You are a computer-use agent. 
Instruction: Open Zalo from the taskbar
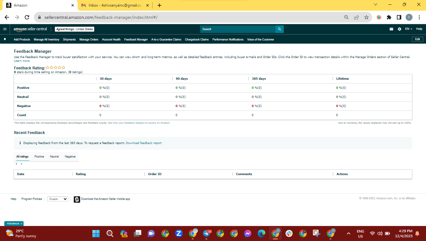pos(179,233)
